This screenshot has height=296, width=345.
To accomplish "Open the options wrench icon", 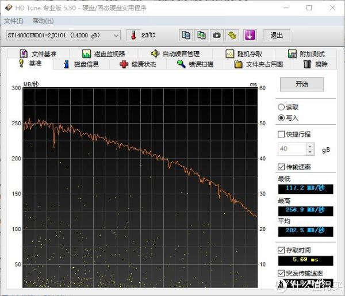I will [x=232, y=35].
